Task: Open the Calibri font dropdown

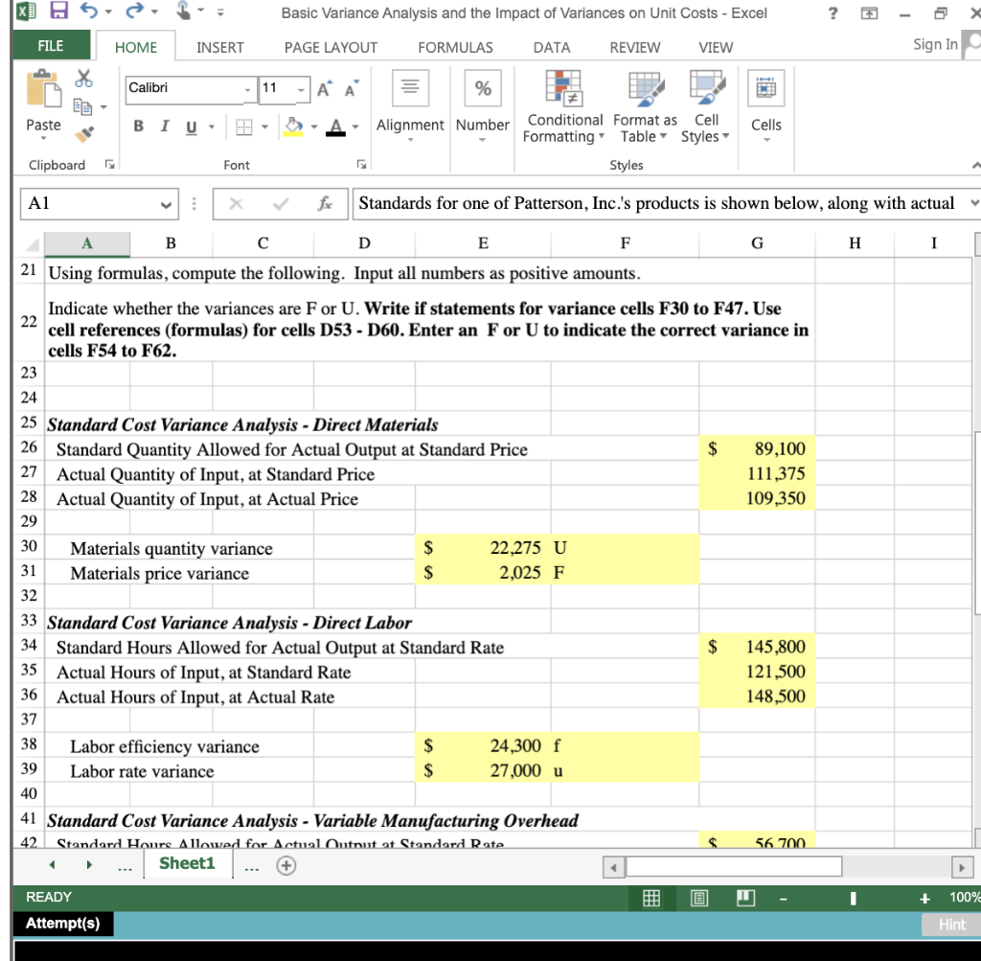Action: click(x=249, y=88)
